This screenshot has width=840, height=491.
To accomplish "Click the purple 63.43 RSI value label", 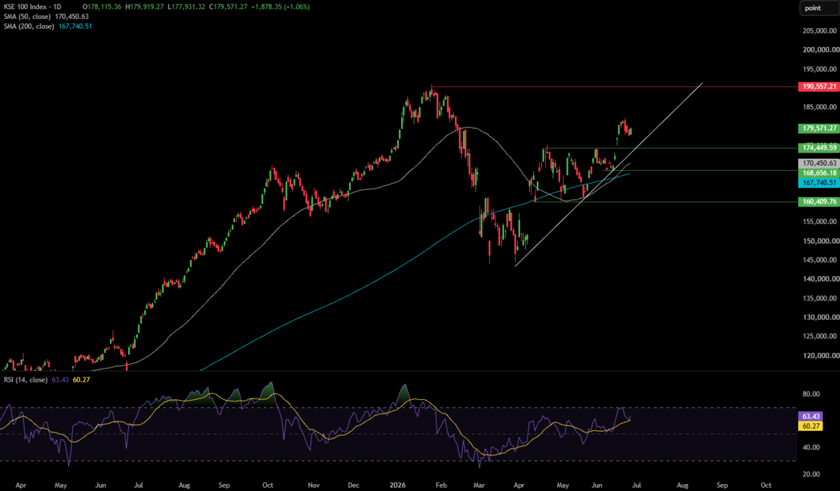I will click(808, 416).
